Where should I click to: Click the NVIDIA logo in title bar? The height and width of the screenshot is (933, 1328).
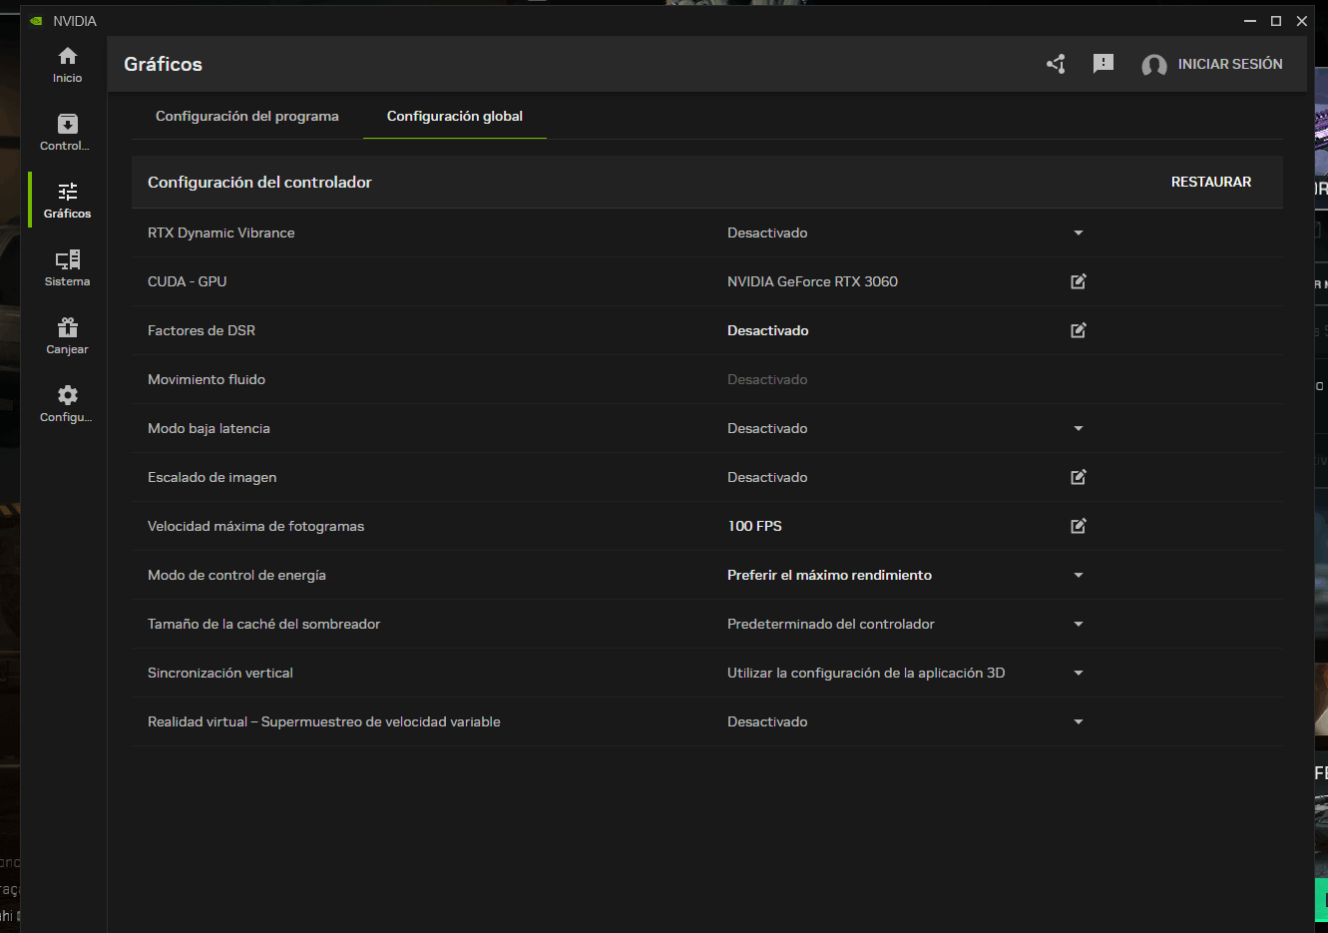click(36, 21)
